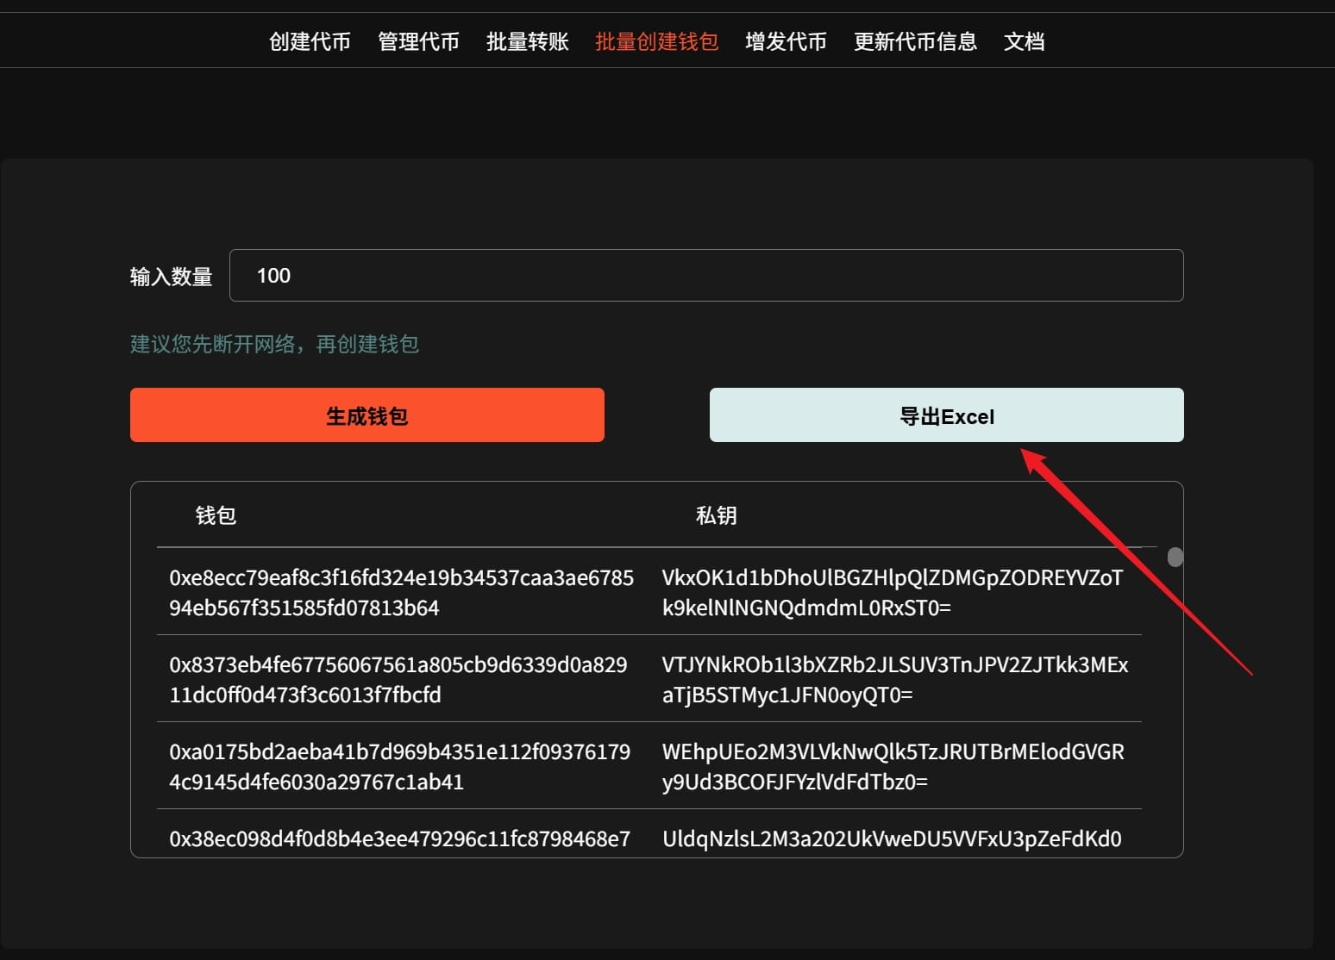Image resolution: width=1335 pixels, height=960 pixels.
Task: Go to 批量转账 page
Action: pyautogui.click(x=527, y=41)
